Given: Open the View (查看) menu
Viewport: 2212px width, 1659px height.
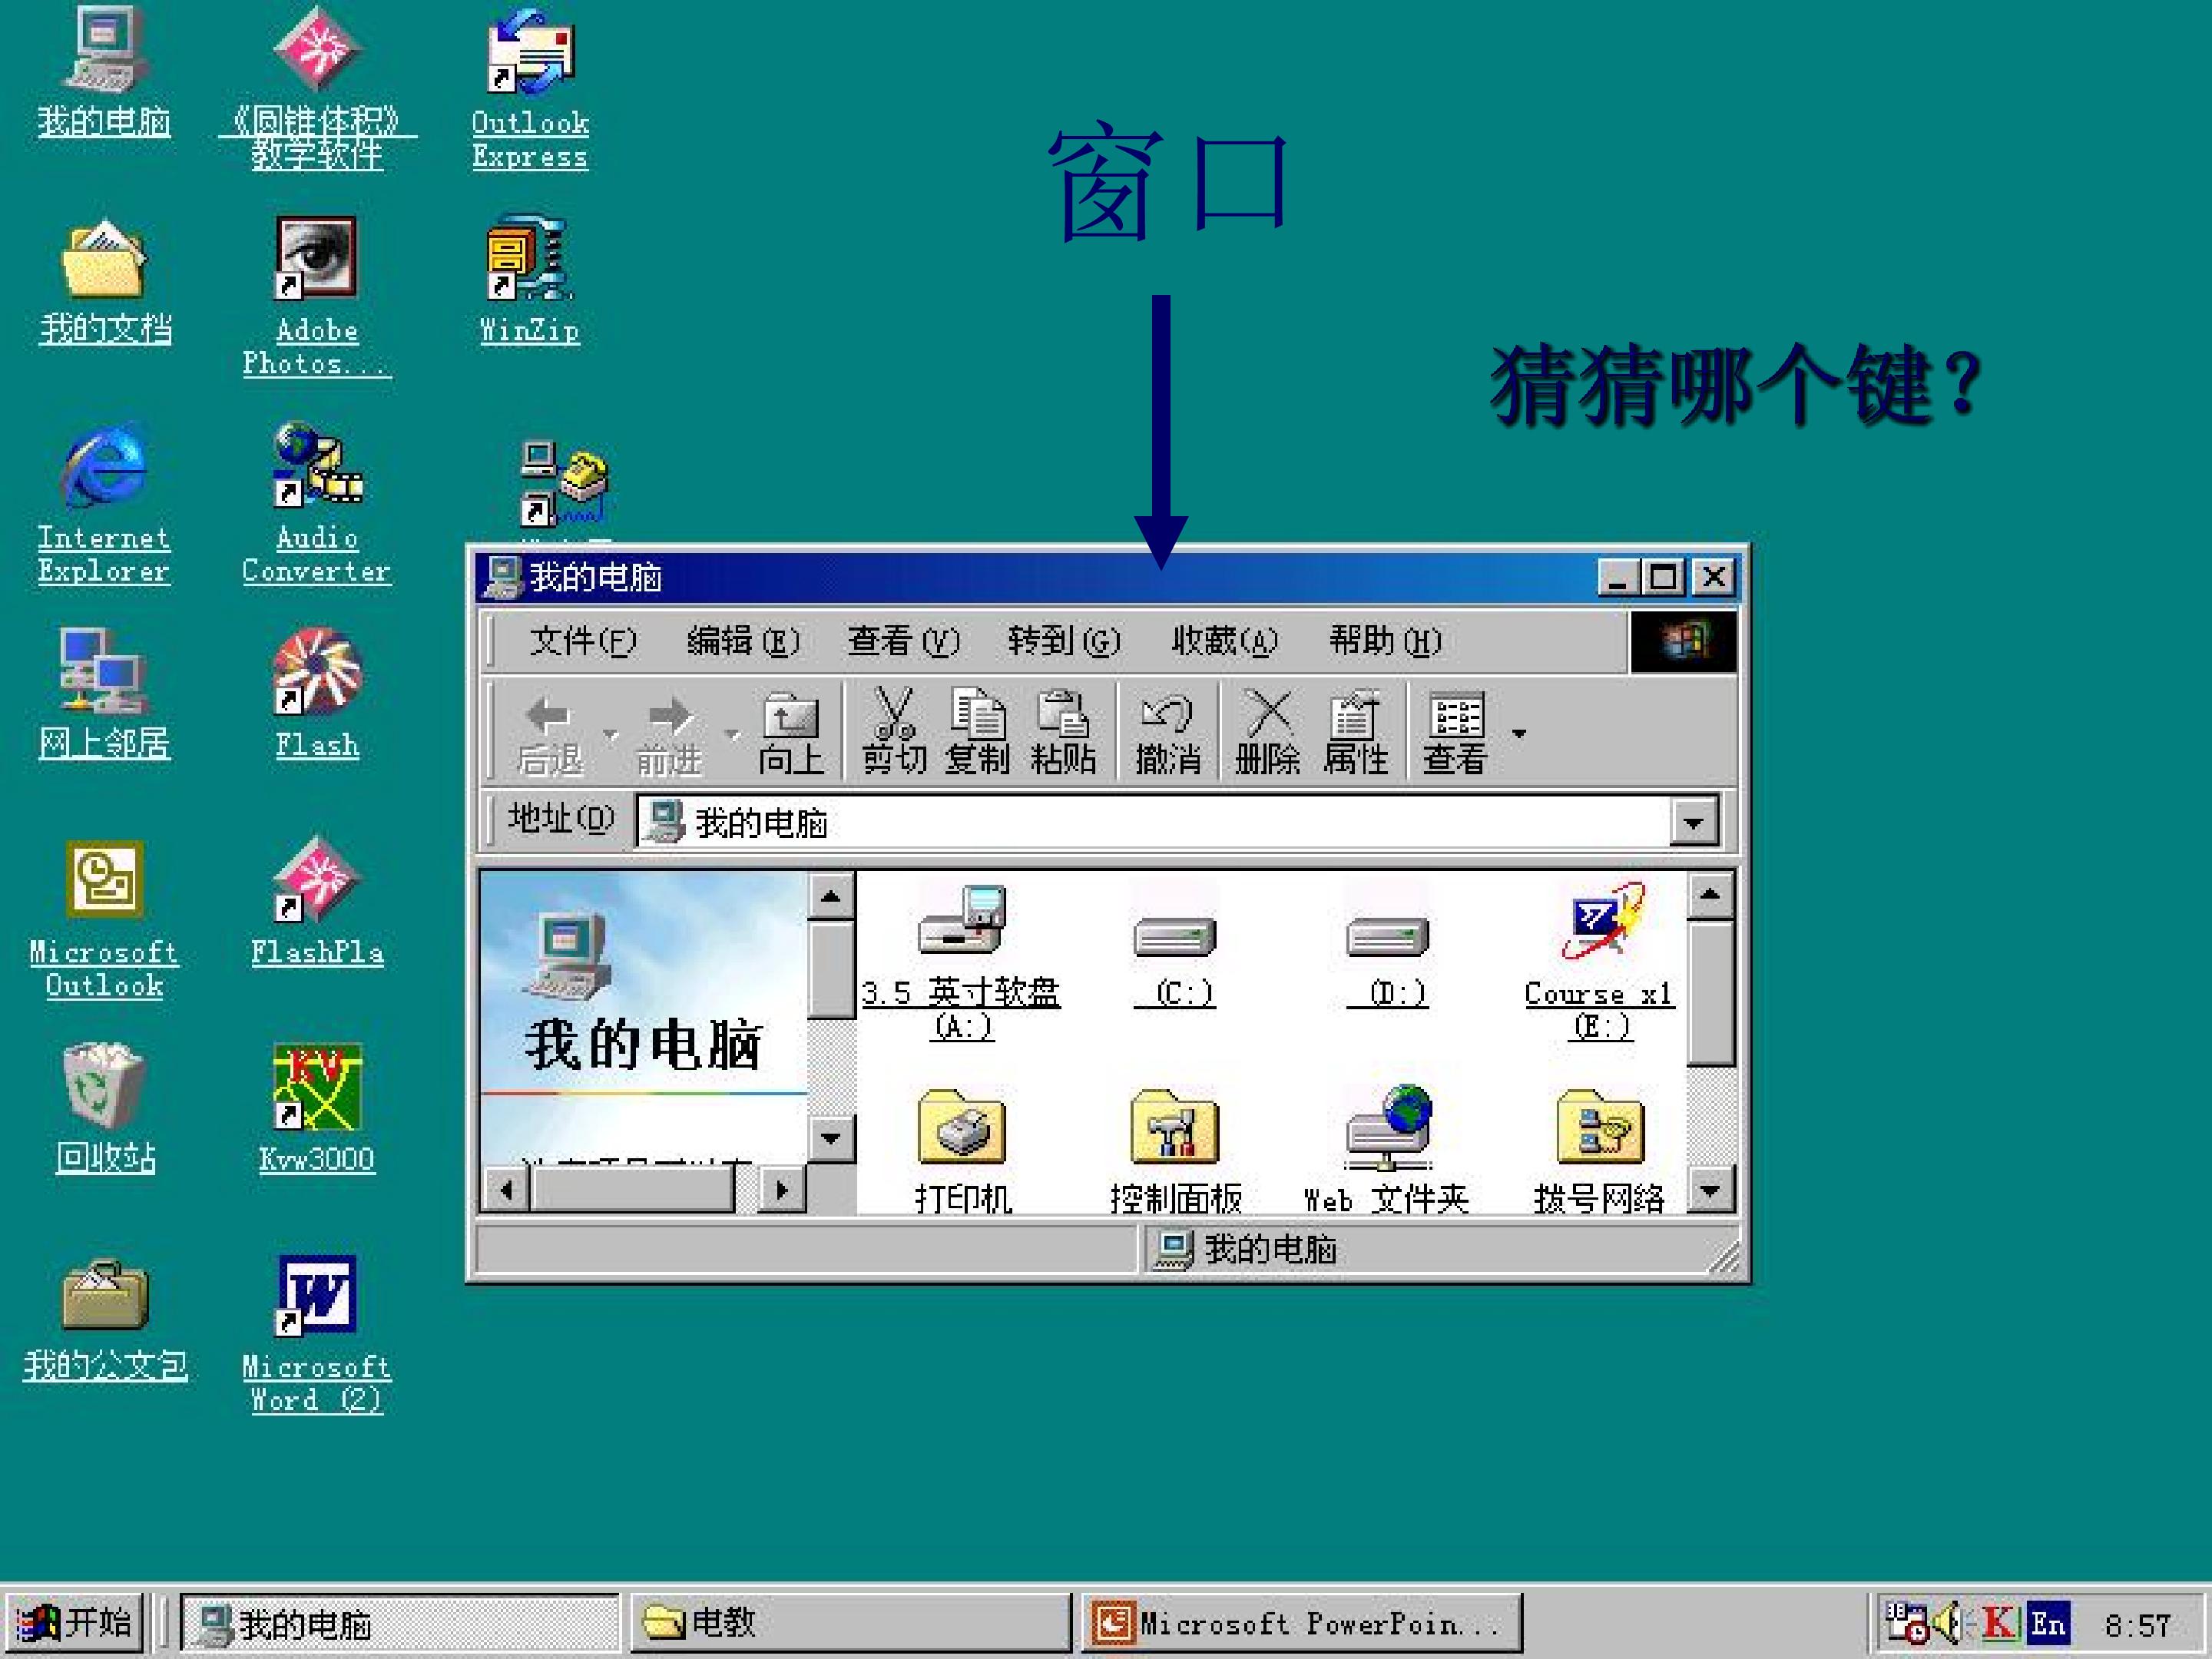Looking at the screenshot, I should 903,641.
